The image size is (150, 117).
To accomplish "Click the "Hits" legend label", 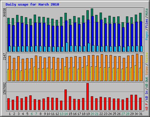I will [x=146, y=12].
